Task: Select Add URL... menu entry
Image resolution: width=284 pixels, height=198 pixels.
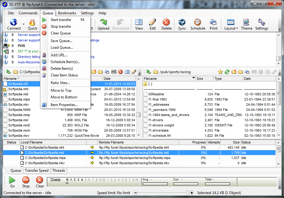Action: coord(65,55)
